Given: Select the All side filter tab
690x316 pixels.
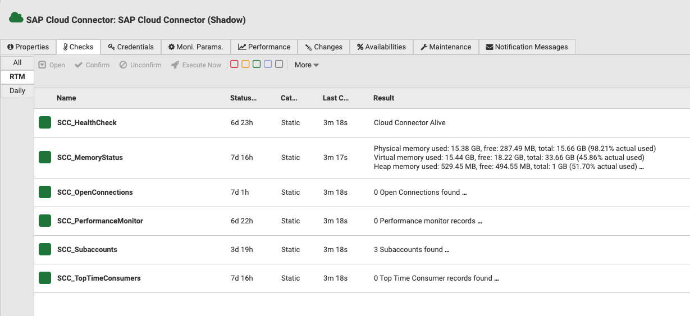Looking at the screenshot, I should pyautogui.click(x=17, y=62).
